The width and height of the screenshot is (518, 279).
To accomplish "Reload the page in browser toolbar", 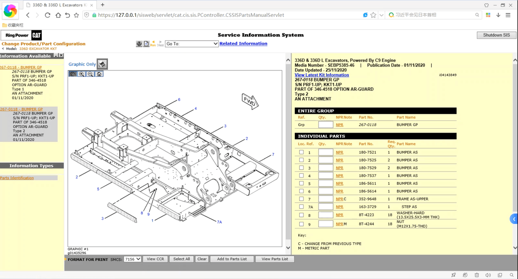I will pyautogui.click(x=47, y=15).
